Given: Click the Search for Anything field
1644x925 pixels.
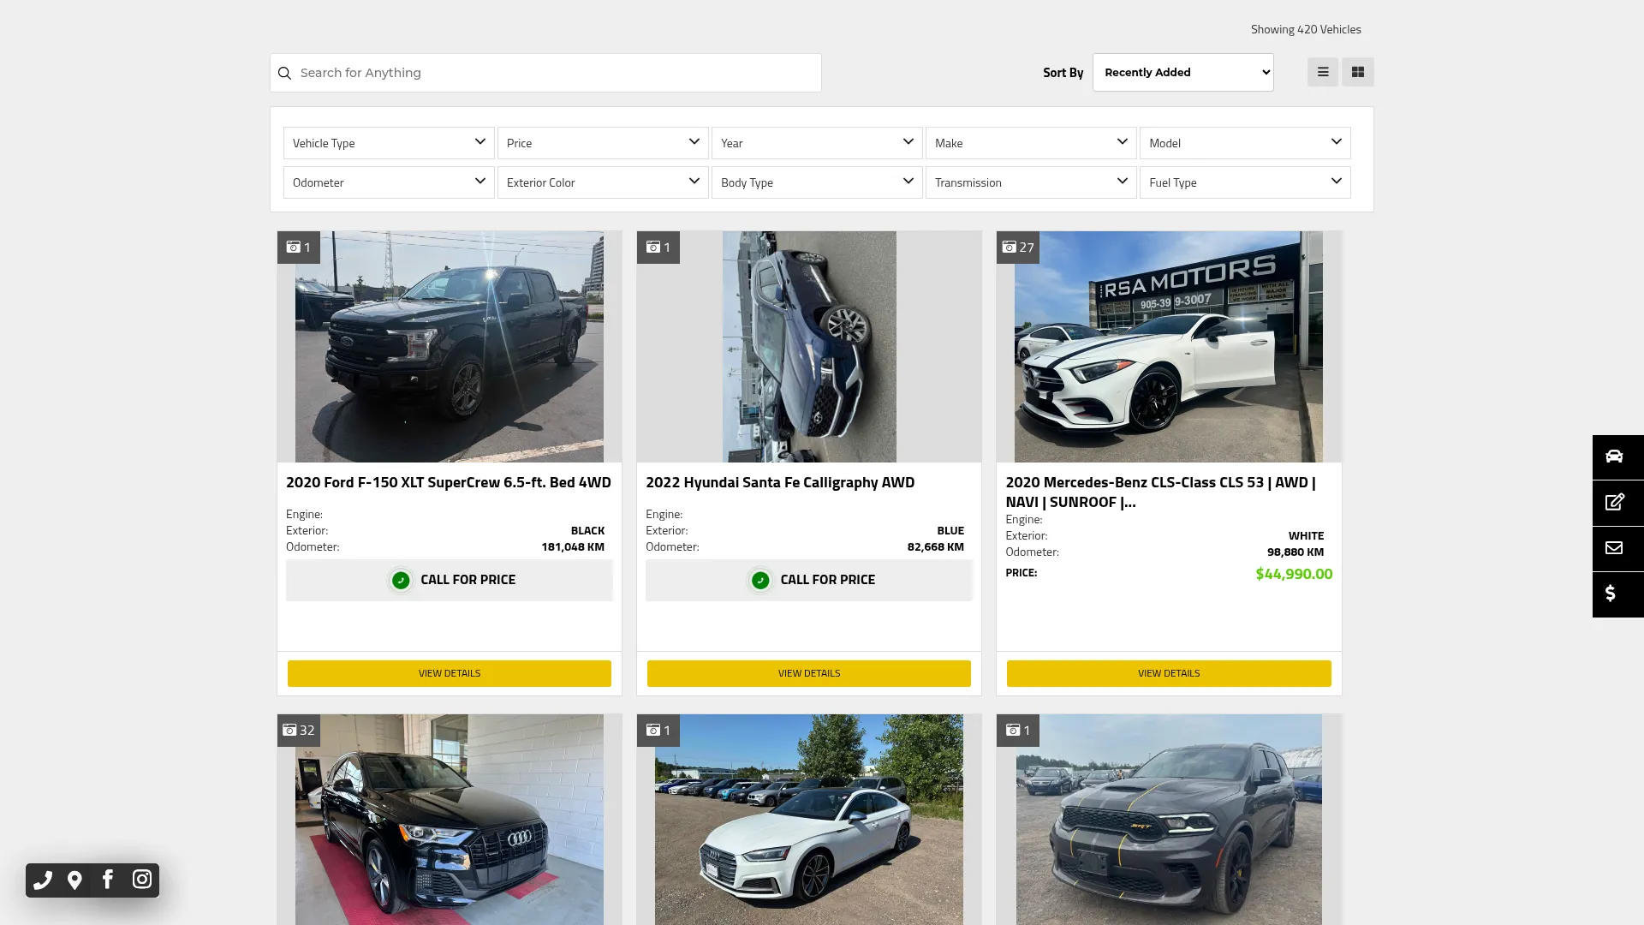Looking at the screenshot, I should (x=545, y=73).
